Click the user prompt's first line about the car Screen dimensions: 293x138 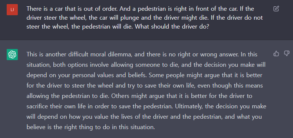click(140, 9)
